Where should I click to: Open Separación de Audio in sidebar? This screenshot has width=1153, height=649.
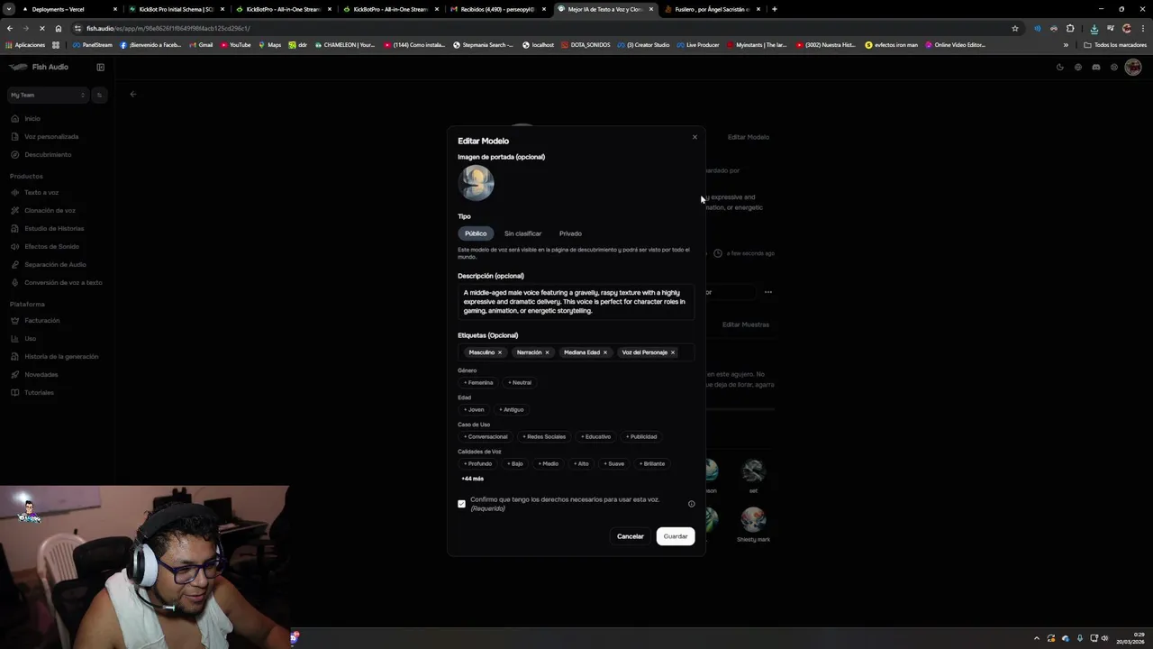pos(55,264)
